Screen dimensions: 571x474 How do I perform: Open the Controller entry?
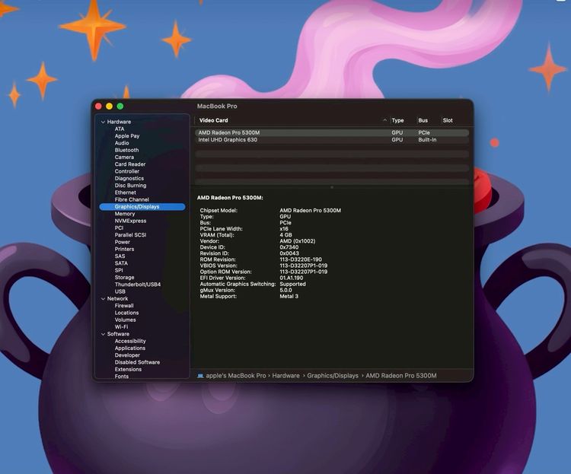tap(126, 171)
